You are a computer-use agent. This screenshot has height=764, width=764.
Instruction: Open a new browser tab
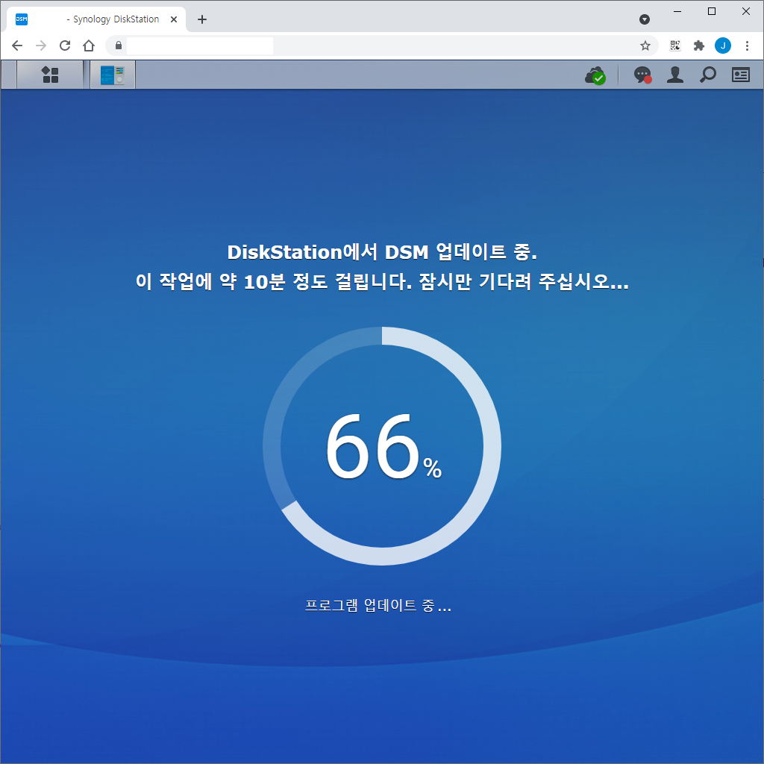pyautogui.click(x=201, y=19)
